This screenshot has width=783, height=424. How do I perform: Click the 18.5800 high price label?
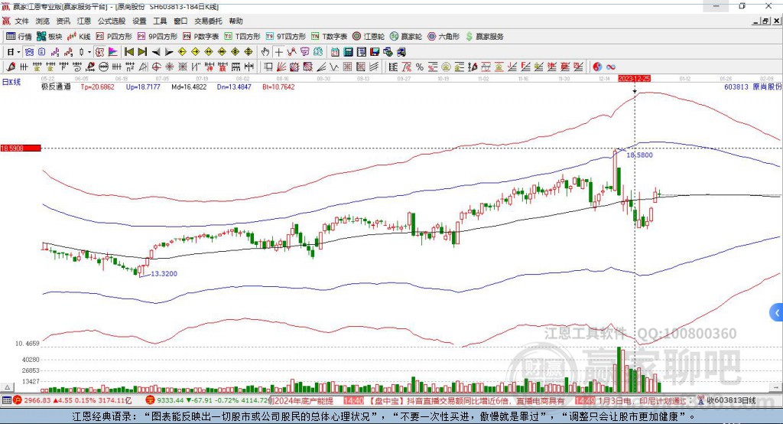(x=640, y=155)
